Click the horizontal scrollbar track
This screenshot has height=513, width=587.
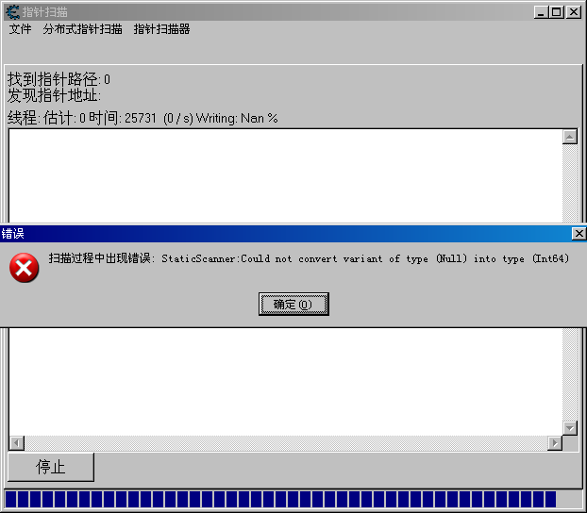pyautogui.click(x=283, y=443)
